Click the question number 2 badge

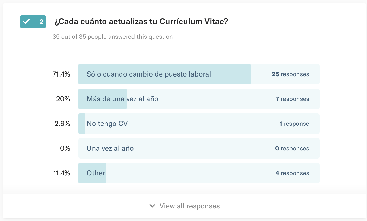tap(33, 22)
